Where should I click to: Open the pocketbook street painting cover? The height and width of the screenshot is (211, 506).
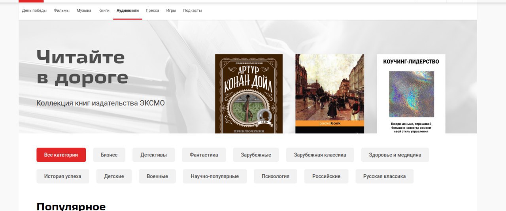pos(330,94)
